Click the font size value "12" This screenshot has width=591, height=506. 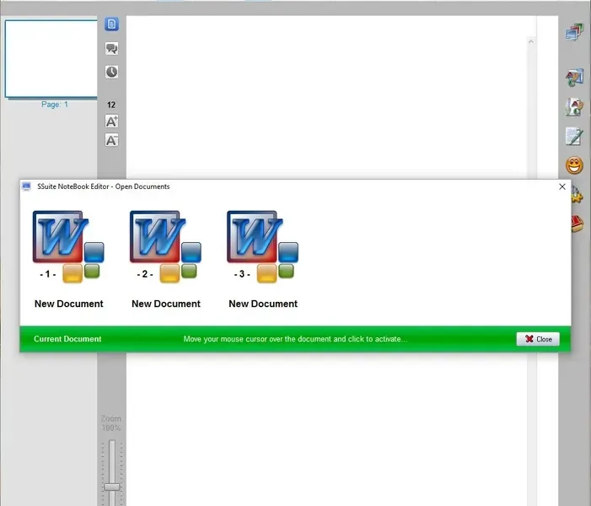click(x=111, y=105)
